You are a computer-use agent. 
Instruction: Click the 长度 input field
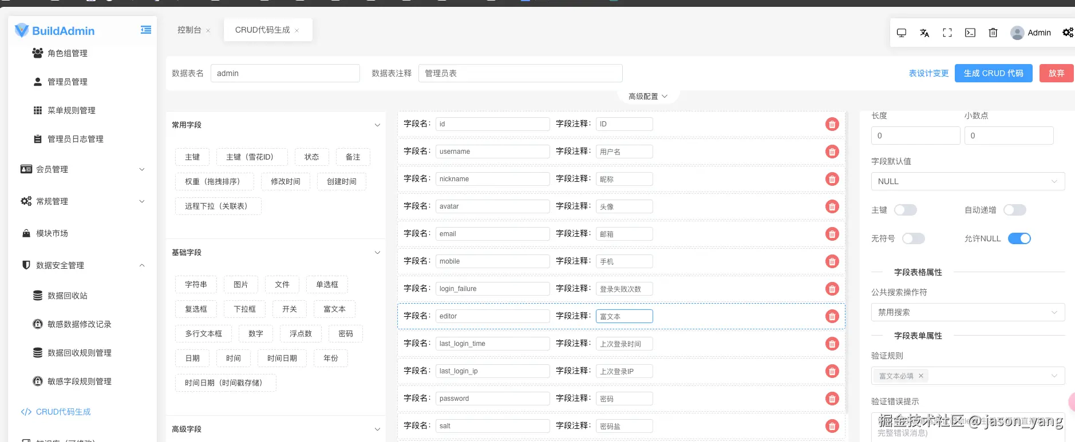[916, 136]
